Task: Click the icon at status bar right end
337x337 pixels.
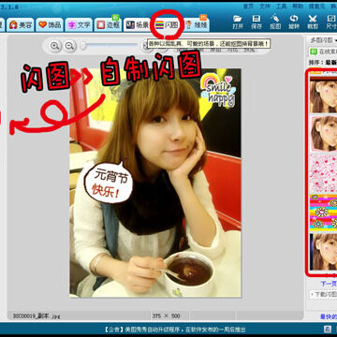Action: point(328,329)
